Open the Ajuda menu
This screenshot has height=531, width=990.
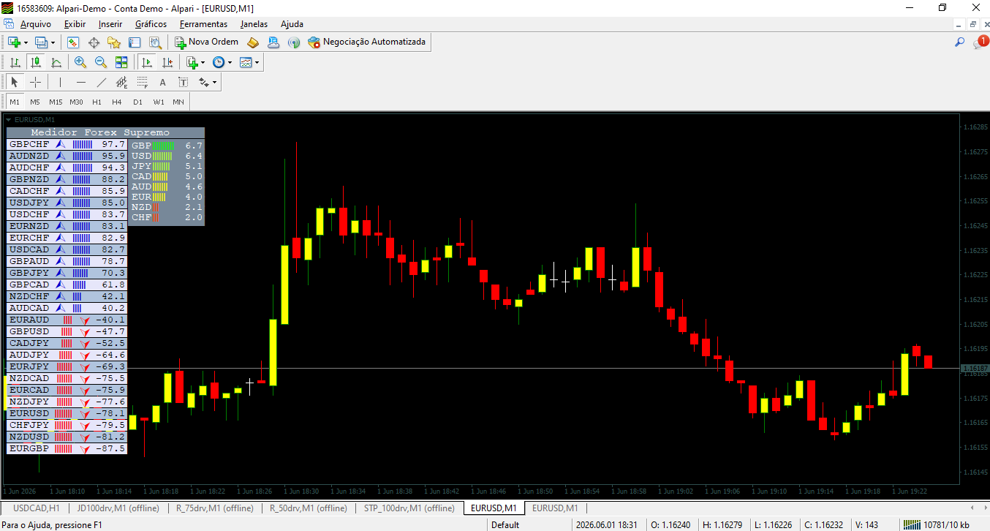(292, 24)
